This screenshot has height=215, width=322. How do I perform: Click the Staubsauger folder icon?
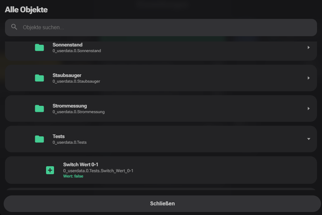pos(39,78)
